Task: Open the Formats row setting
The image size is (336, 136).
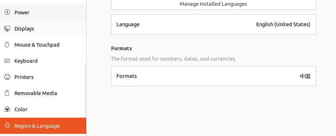Action: pos(213,76)
